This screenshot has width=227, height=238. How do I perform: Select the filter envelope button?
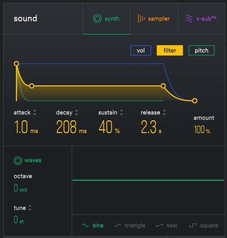tap(170, 50)
